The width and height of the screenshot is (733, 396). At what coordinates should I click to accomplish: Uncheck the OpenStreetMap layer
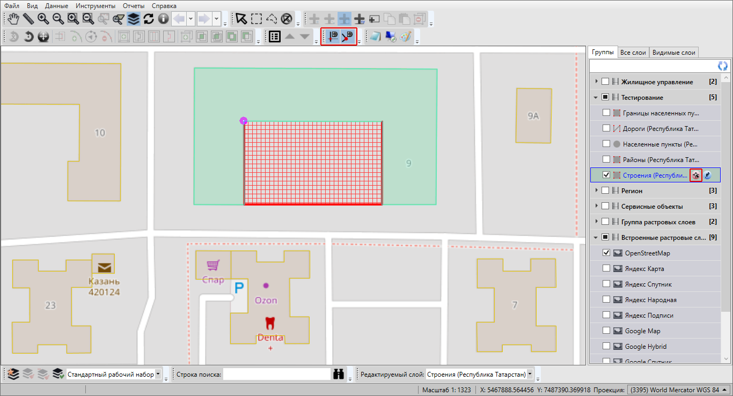[x=606, y=253]
